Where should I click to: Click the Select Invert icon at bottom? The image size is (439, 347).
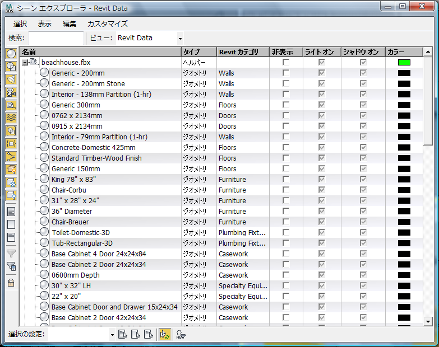click(x=149, y=334)
